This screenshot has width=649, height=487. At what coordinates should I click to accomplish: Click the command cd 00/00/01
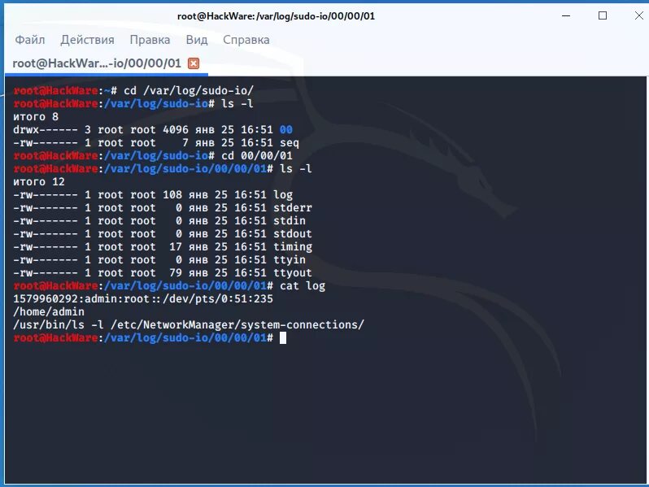coord(257,155)
